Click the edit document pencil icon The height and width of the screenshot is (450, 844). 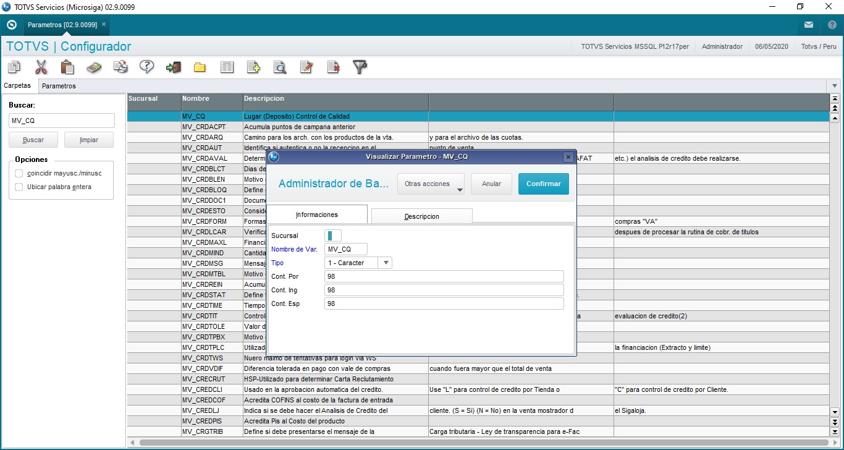(306, 67)
